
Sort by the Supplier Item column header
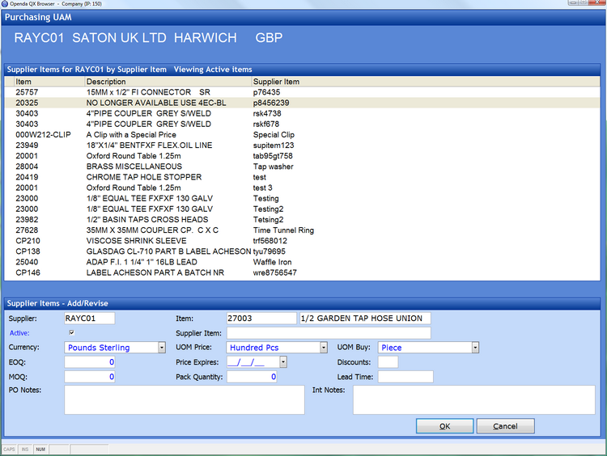[x=426, y=82]
